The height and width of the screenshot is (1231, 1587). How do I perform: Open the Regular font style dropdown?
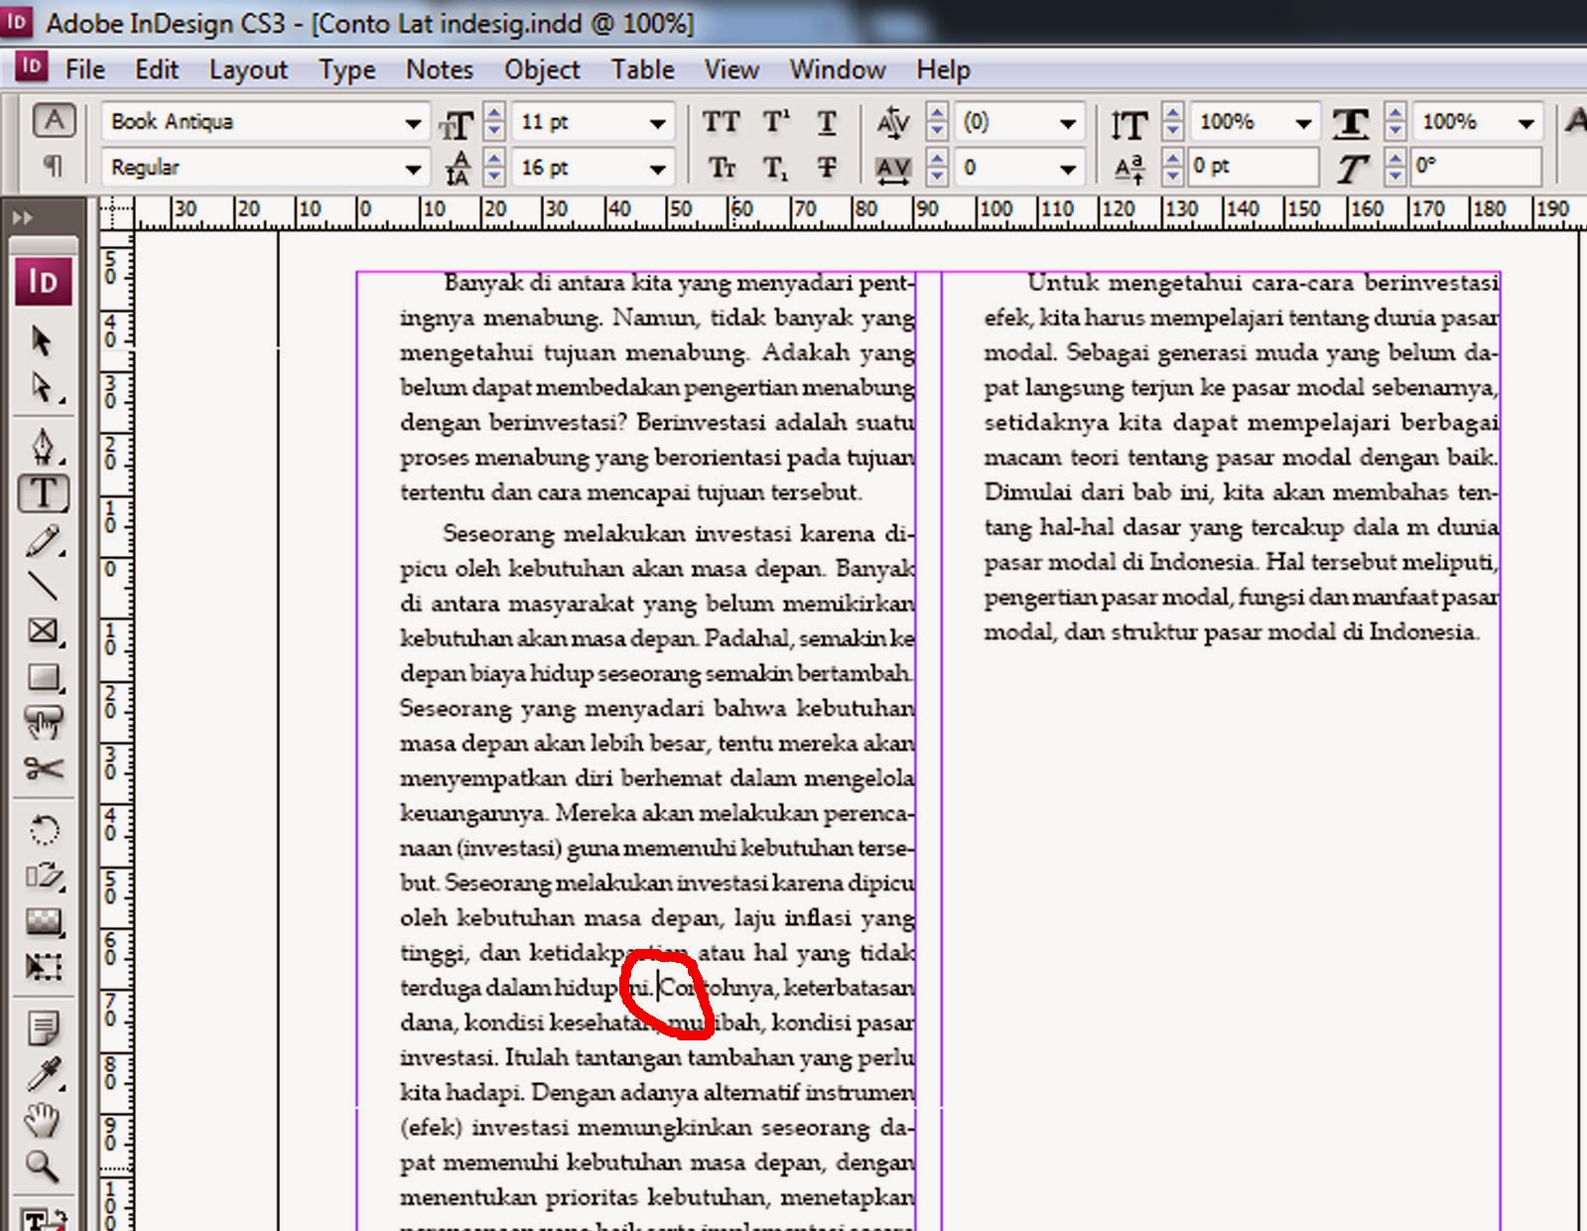coord(413,169)
